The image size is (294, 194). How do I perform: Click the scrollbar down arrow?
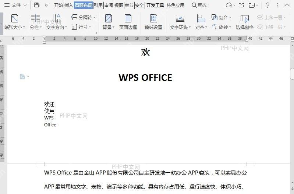(x=292, y=182)
